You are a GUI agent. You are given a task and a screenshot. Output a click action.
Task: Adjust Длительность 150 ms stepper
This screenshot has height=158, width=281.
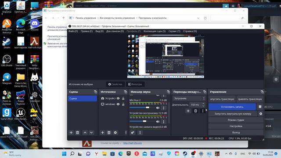203,104
